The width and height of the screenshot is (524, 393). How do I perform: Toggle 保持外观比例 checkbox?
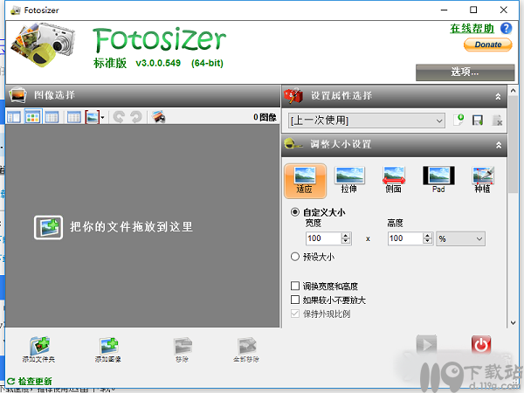coord(295,314)
